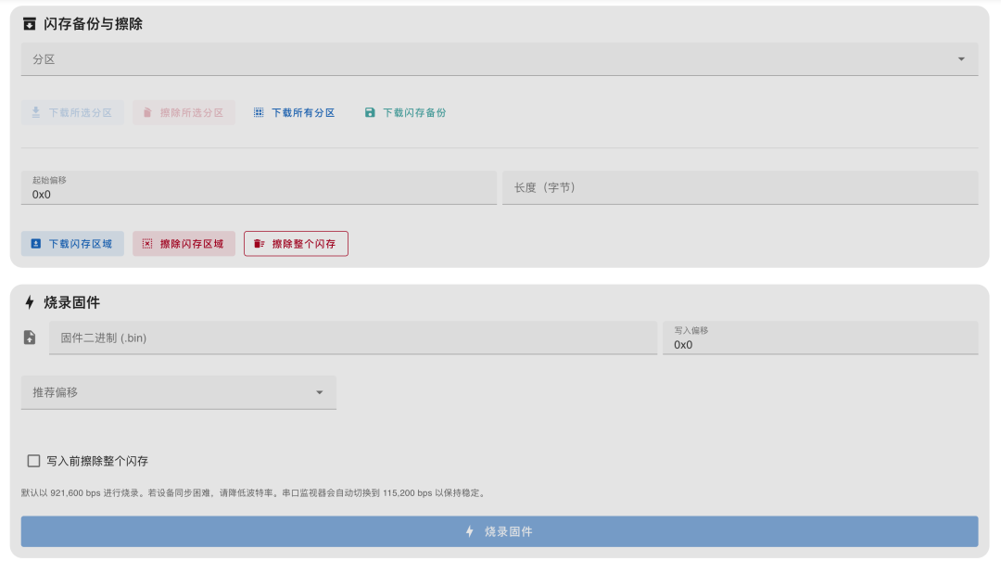Focus the 长度（字节）input field

click(x=741, y=188)
